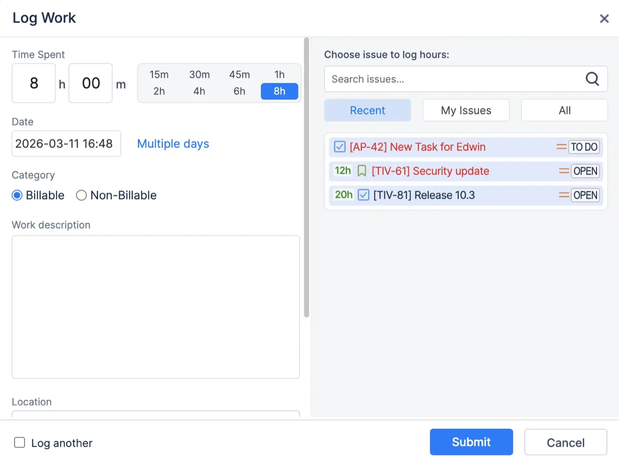
Task: Click the task type icon beside [AP-42]
Action: (x=339, y=147)
